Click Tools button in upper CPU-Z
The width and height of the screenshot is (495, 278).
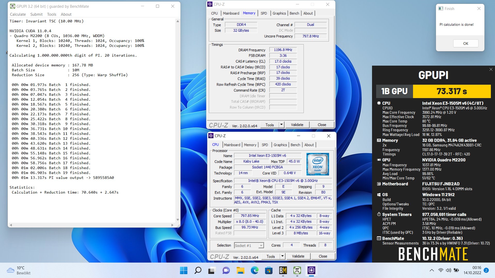click(270, 125)
